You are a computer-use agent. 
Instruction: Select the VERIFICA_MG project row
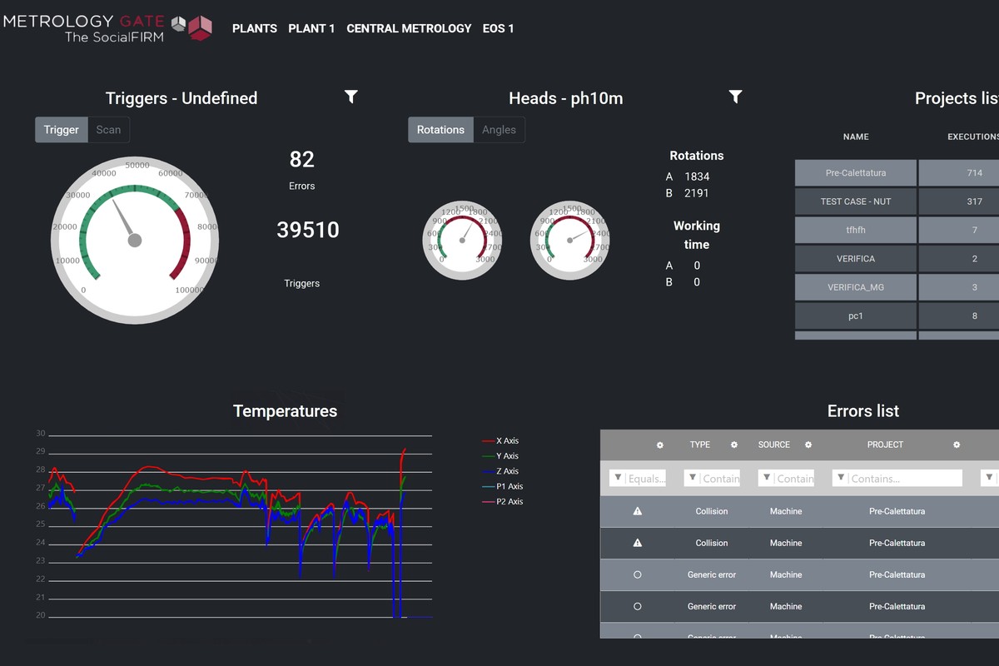tap(856, 287)
